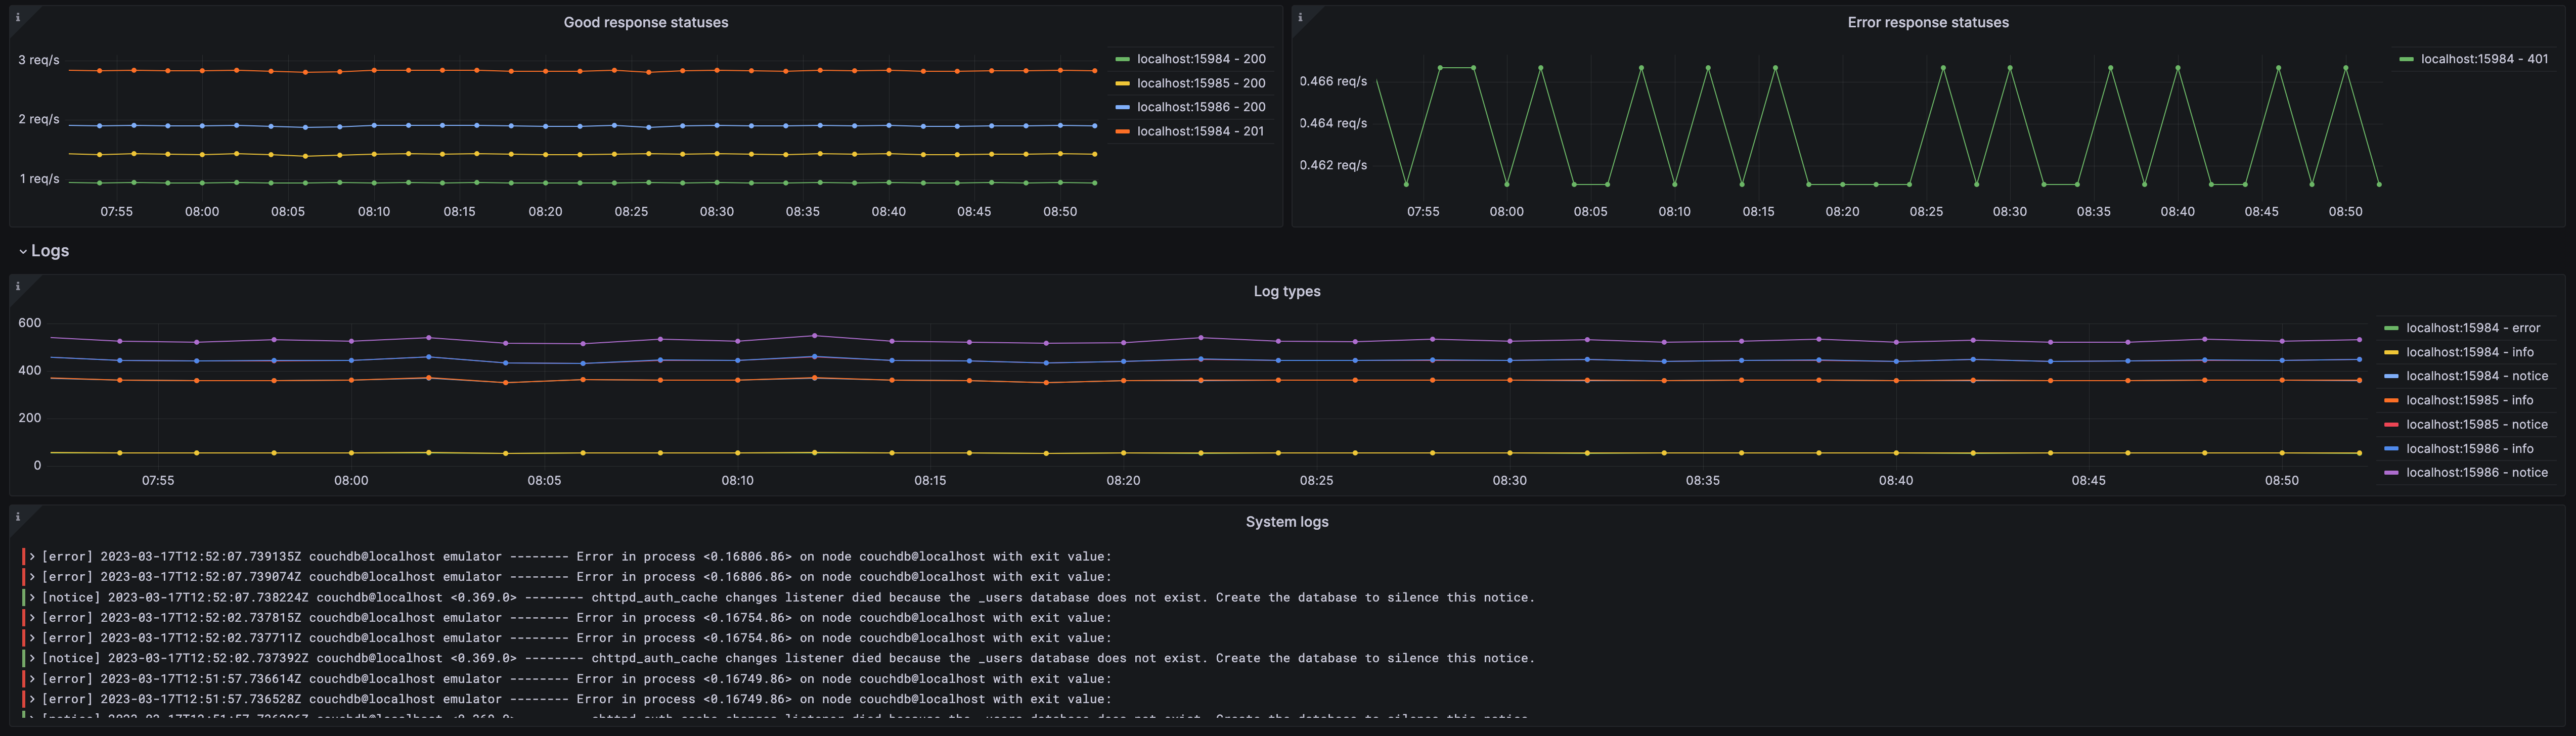Expand the error log line at 12:51:57.736614Z

point(32,679)
